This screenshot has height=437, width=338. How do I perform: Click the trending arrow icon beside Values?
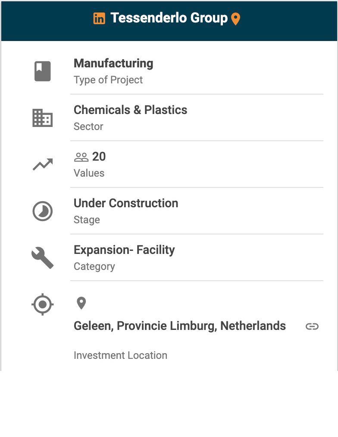pyautogui.click(x=43, y=165)
